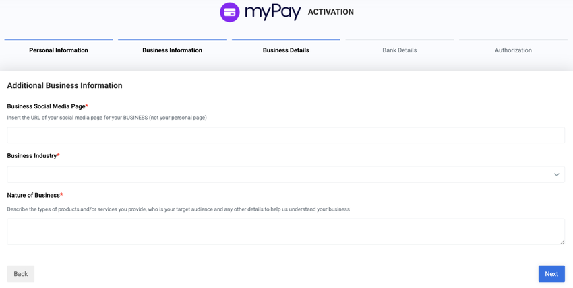Open the Bank Details step
The image size is (573, 288).
click(399, 50)
